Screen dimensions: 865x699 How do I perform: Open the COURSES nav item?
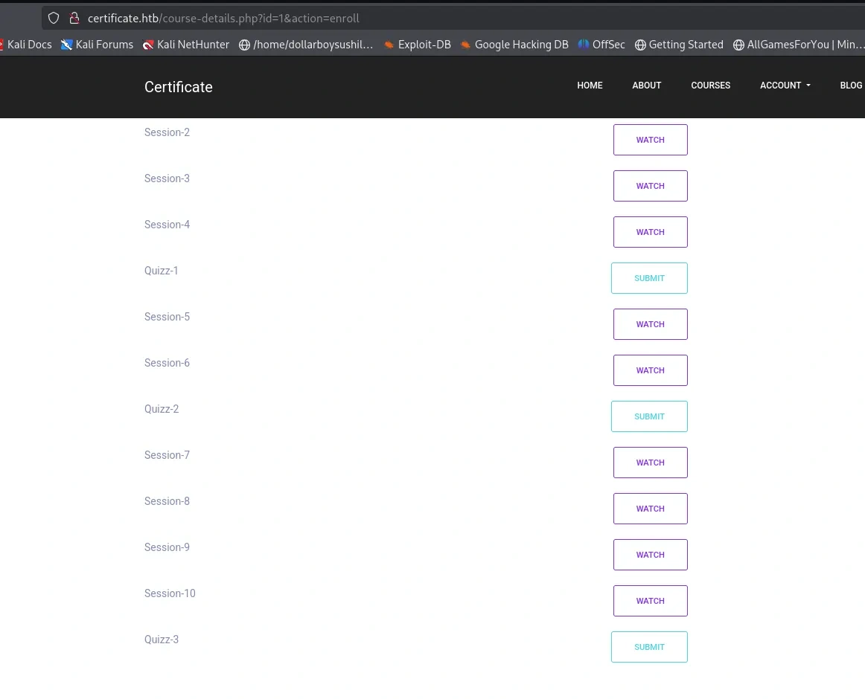710,86
